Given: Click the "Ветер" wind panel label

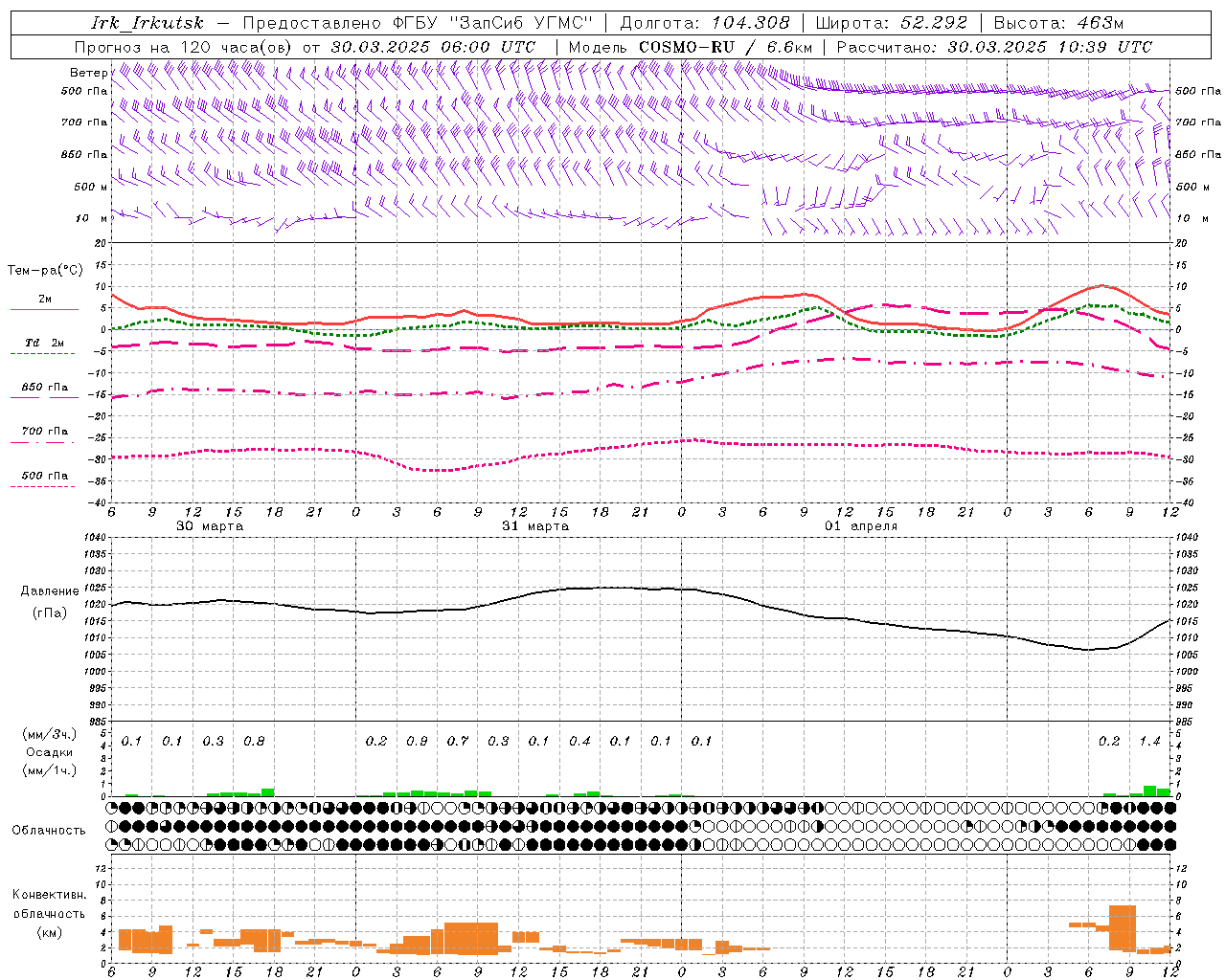Looking at the screenshot, I should click(x=88, y=73).
